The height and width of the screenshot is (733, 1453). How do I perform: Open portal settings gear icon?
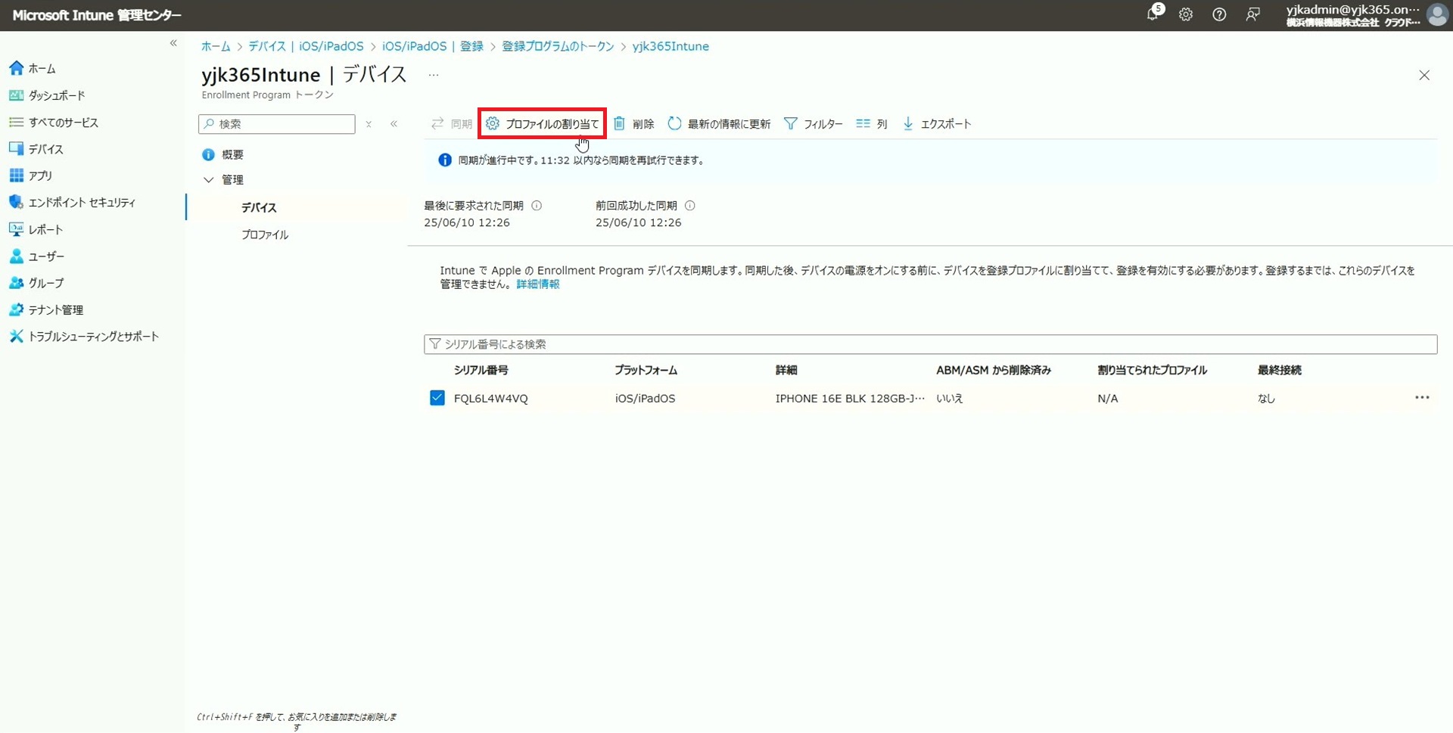click(1186, 14)
